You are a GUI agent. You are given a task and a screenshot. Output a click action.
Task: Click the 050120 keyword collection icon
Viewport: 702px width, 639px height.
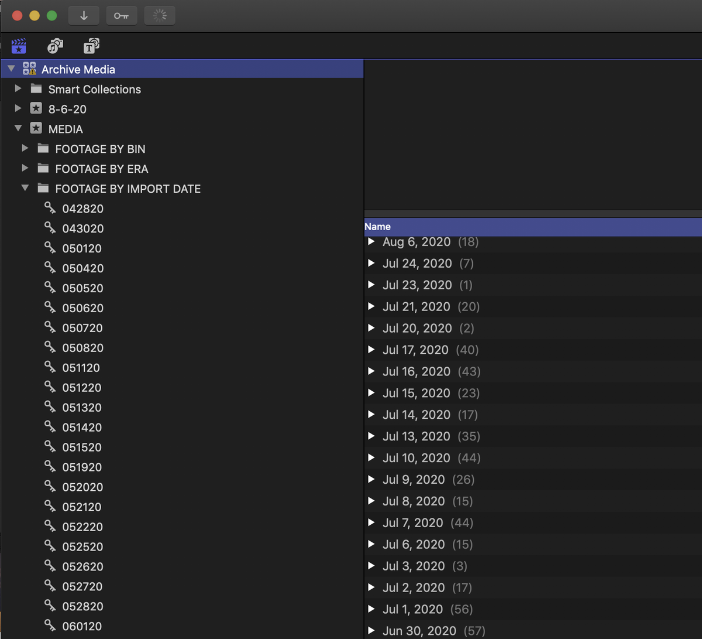50,248
